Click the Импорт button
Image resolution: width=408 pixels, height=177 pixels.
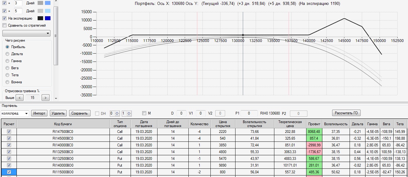(x=39, y=113)
